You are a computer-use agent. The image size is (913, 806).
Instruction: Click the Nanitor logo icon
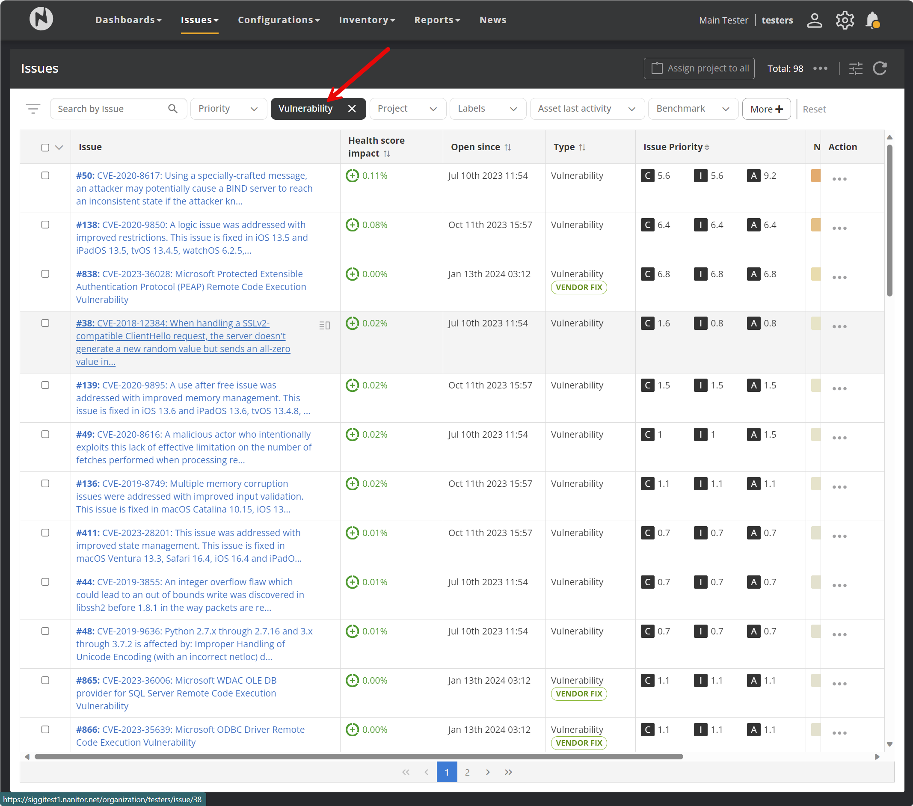coord(41,19)
